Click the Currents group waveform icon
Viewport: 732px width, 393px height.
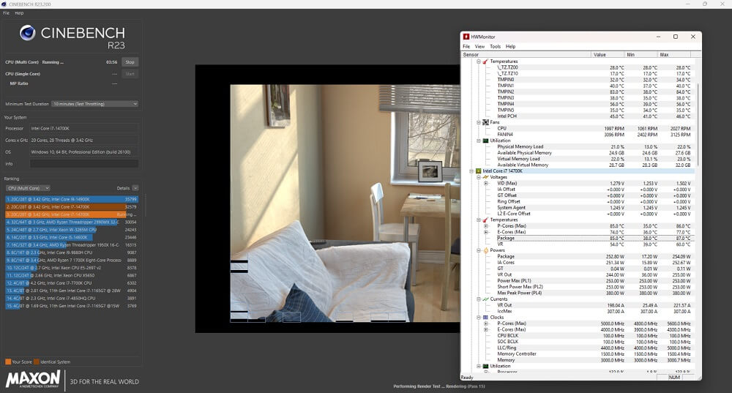click(x=485, y=299)
